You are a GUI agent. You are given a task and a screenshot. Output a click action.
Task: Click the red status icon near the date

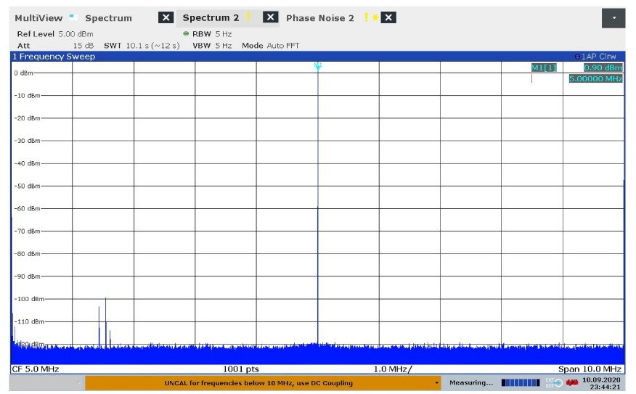(x=573, y=382)
